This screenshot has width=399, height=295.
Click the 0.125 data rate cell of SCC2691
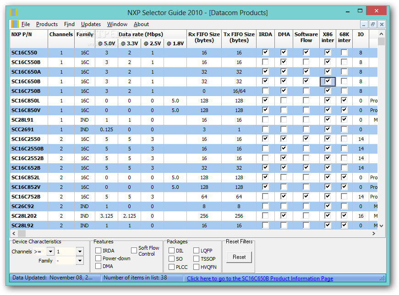pyautogui.click(x=106, y=129)
